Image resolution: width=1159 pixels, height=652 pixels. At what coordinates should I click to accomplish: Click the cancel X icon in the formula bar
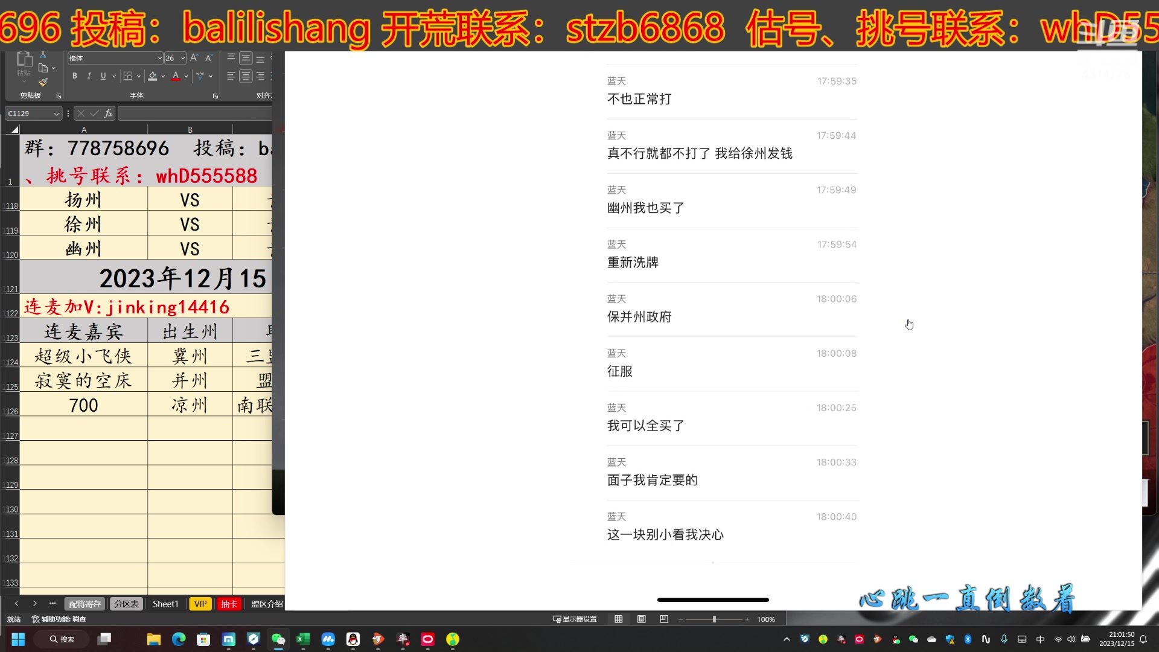point(81,113)
